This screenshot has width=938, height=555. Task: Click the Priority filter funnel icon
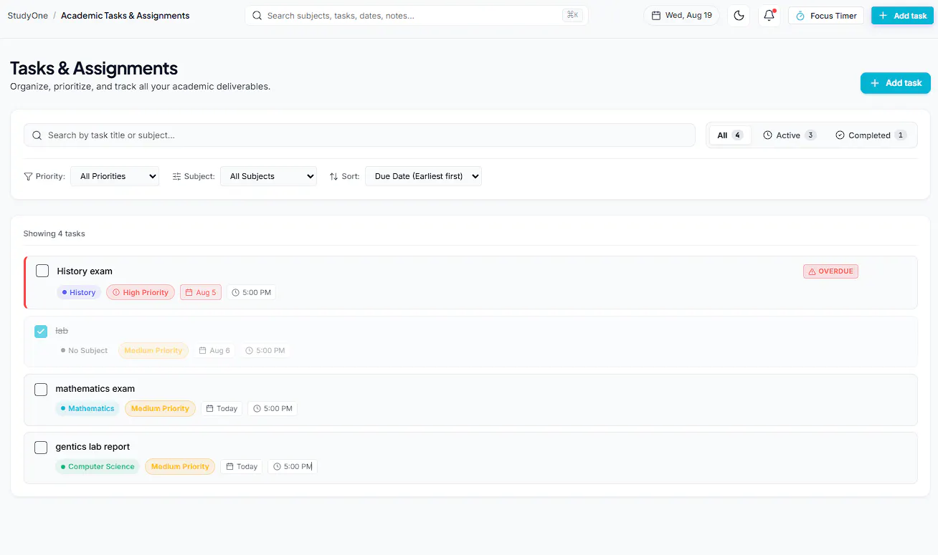click(x=28, y=176)
